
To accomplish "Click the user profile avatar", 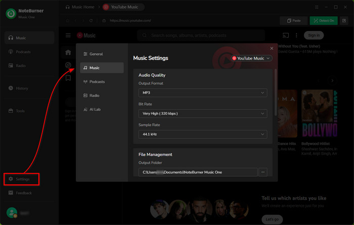I will click(12, 213).
